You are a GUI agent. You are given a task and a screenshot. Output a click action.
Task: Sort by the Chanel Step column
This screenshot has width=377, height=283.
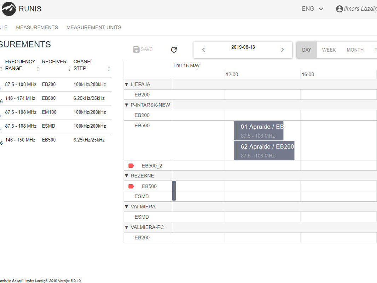click(109, 69)
